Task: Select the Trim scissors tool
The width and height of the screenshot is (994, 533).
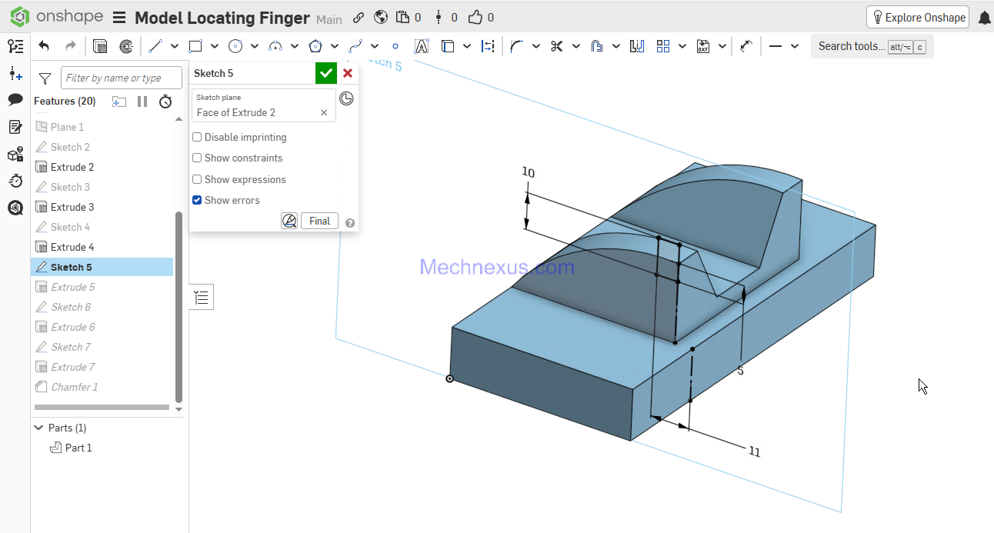Action: tap(557, 46)
